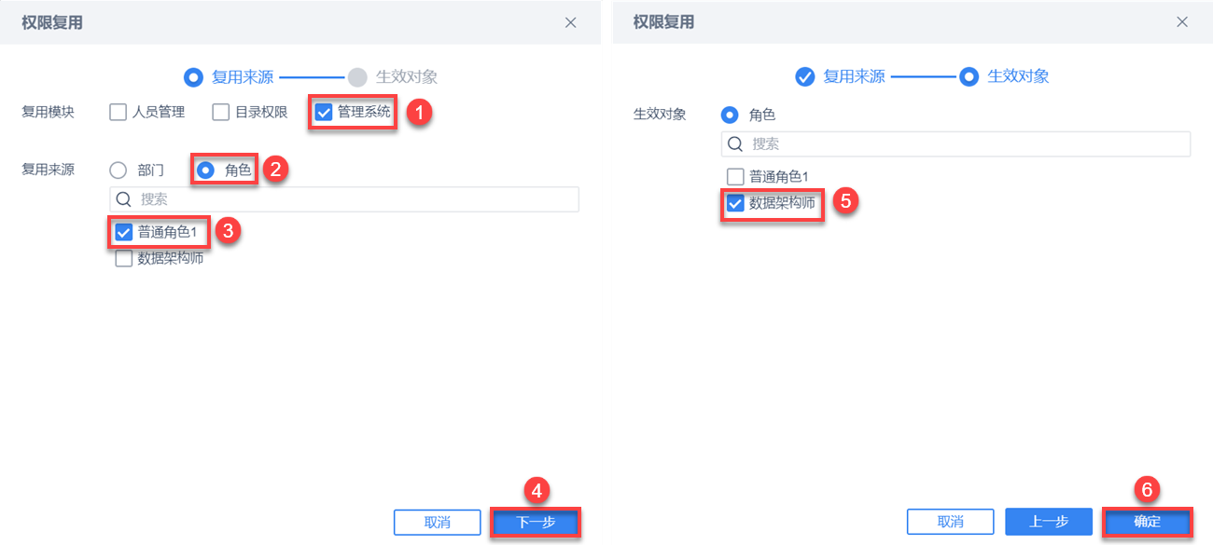Click the completed 复用来源 step checkmark
The width and height of the screenshot is (1213, 545).
click(804, 77)
